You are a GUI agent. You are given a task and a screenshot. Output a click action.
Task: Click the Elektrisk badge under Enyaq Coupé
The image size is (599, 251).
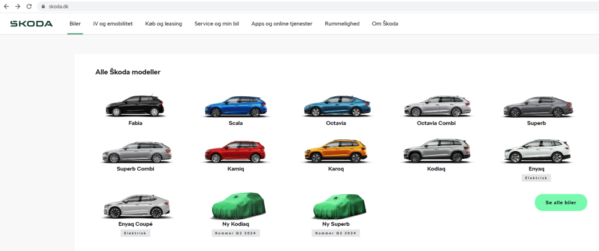coord(135,233)
